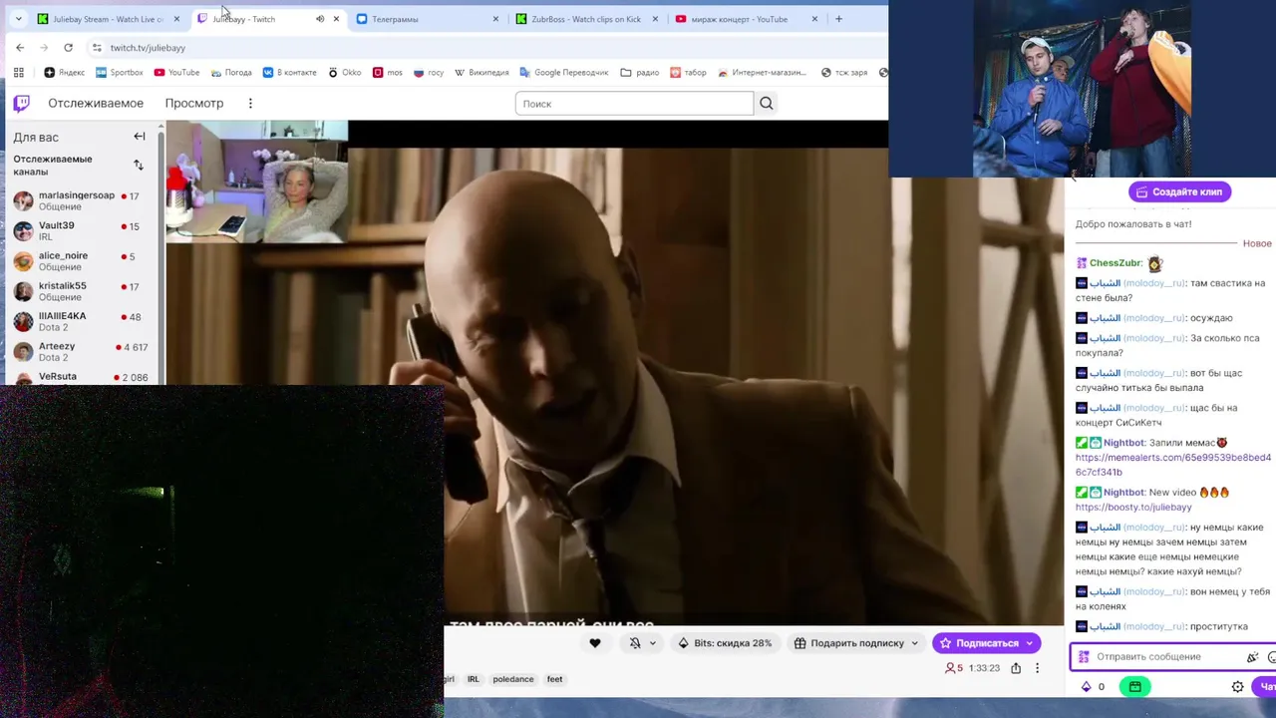Viewport: 1276px width, 718px height.
Task: Open the Погода bookmark
Action: point(231,73)
